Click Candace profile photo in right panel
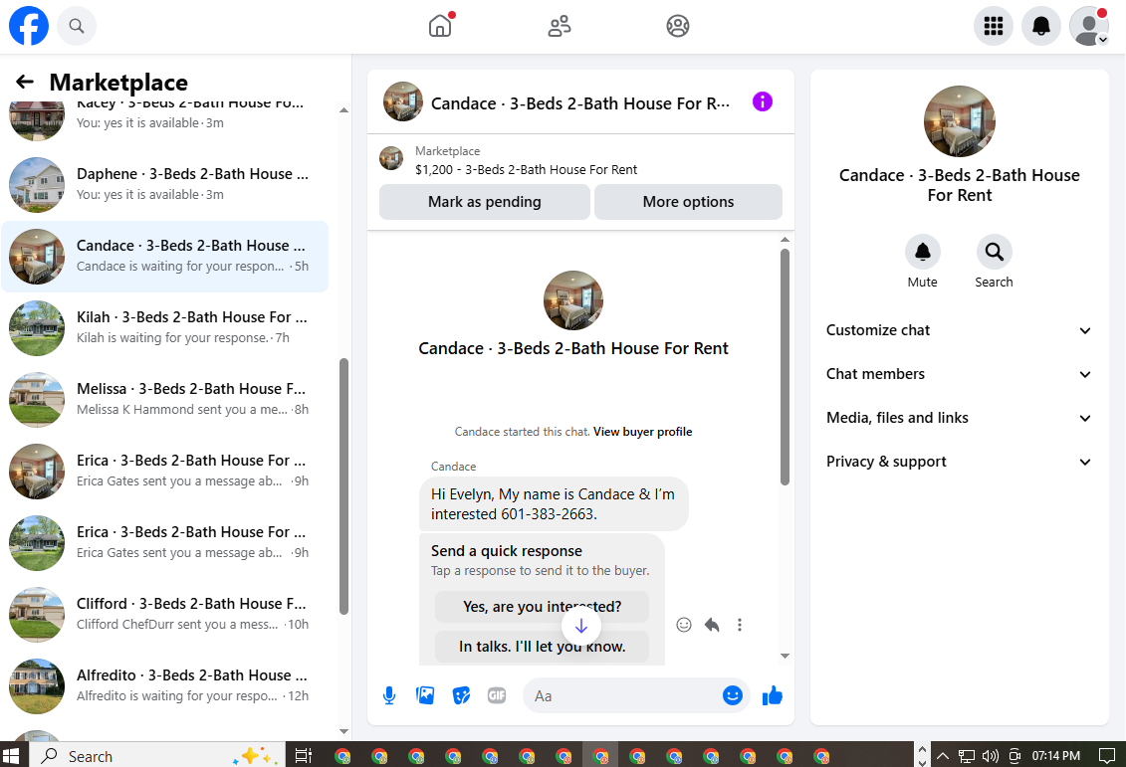 click(960, 121)
